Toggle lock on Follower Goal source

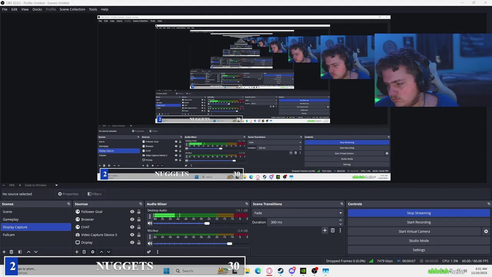(x=139, y=212)
